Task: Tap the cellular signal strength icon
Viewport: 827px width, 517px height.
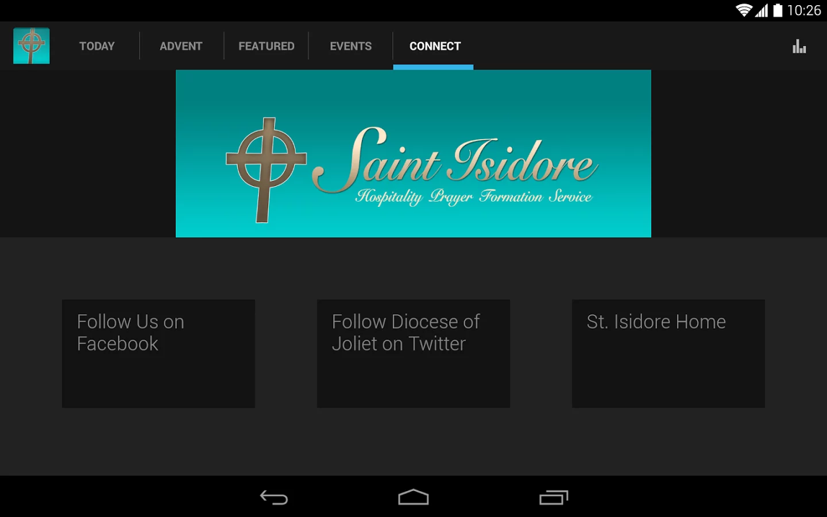Action: coord(762,10)
